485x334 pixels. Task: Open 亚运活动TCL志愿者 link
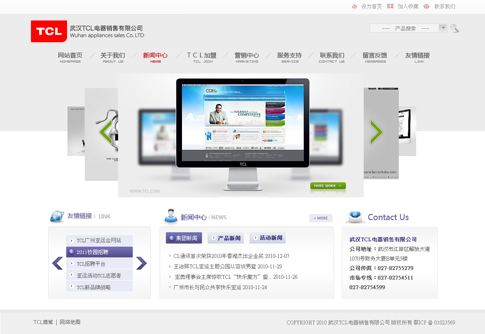click(x=99, y=275)
